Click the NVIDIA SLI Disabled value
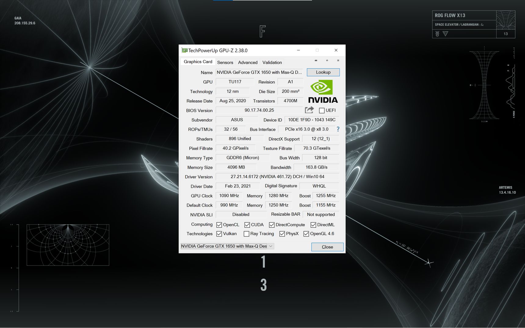 [x=241, y=214]
